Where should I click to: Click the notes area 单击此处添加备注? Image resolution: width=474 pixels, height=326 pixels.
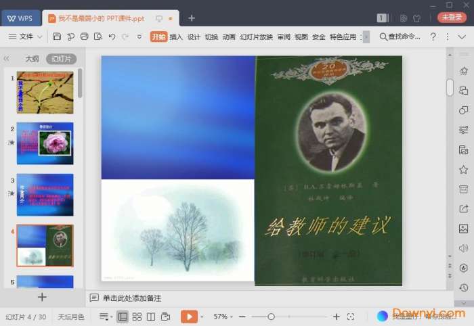coord(131,298)
